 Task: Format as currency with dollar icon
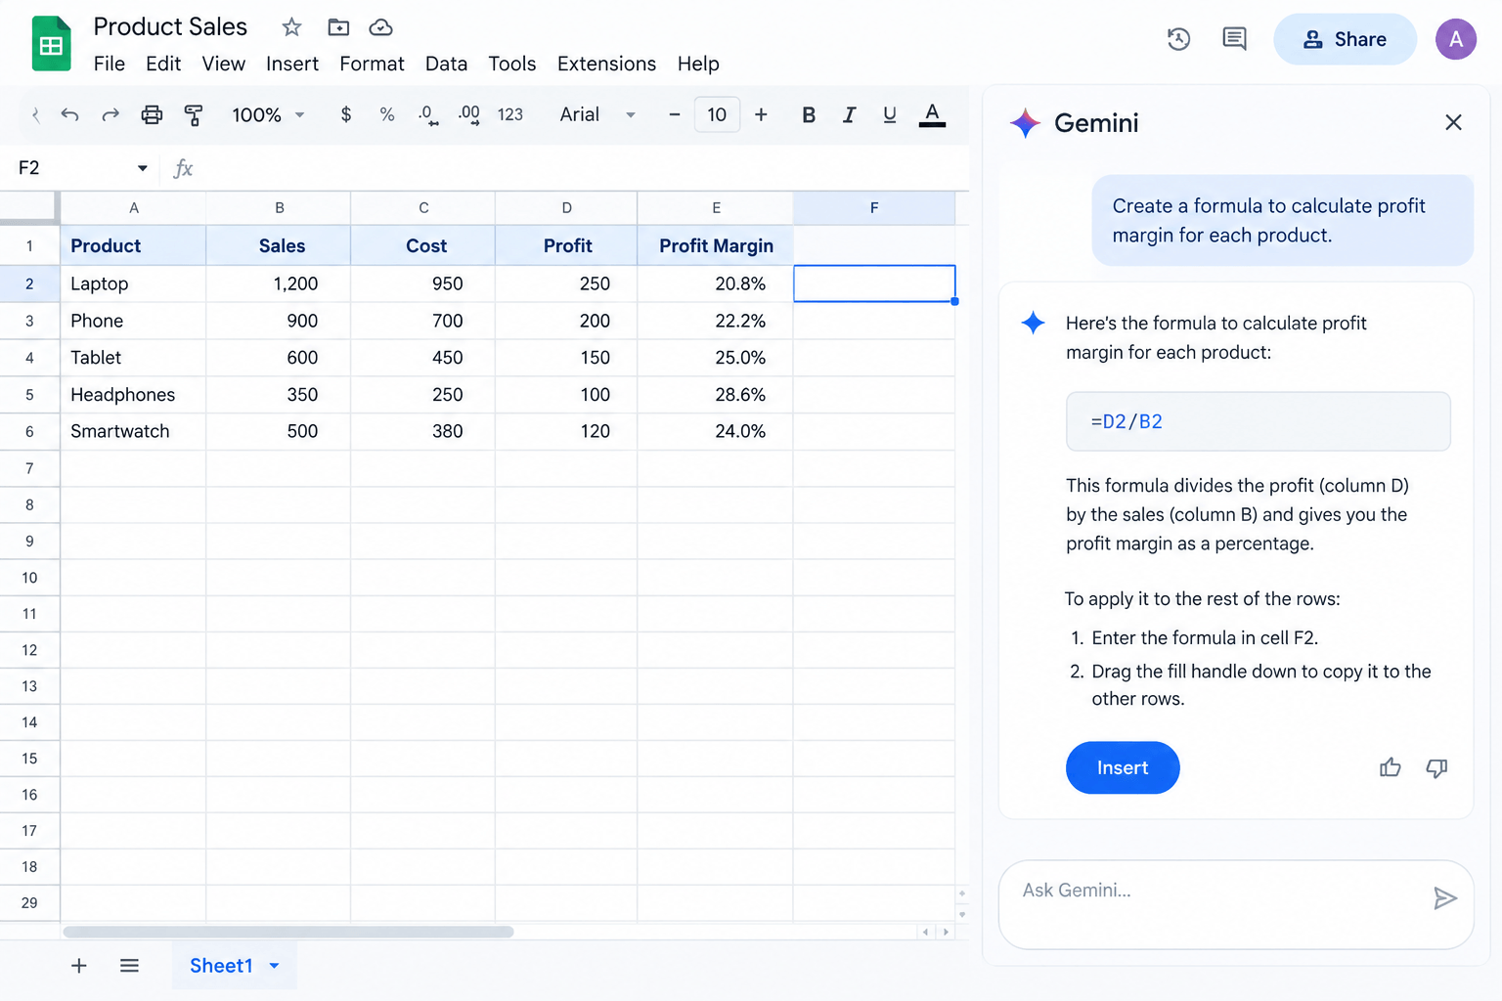(346, 114)
